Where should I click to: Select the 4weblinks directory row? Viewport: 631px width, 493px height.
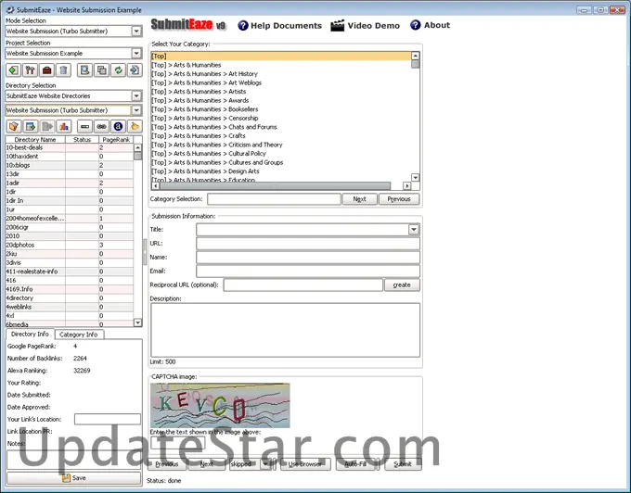point(70,307)
